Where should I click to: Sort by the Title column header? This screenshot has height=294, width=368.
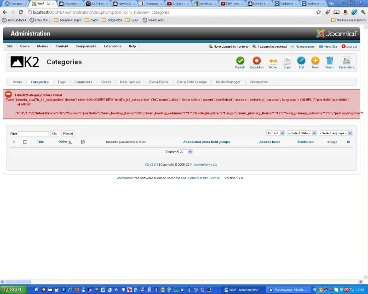coord(40,142)
